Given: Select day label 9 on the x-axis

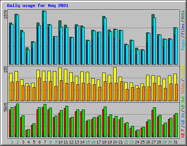Looking at the screenshot, I should tap(56, 142).
